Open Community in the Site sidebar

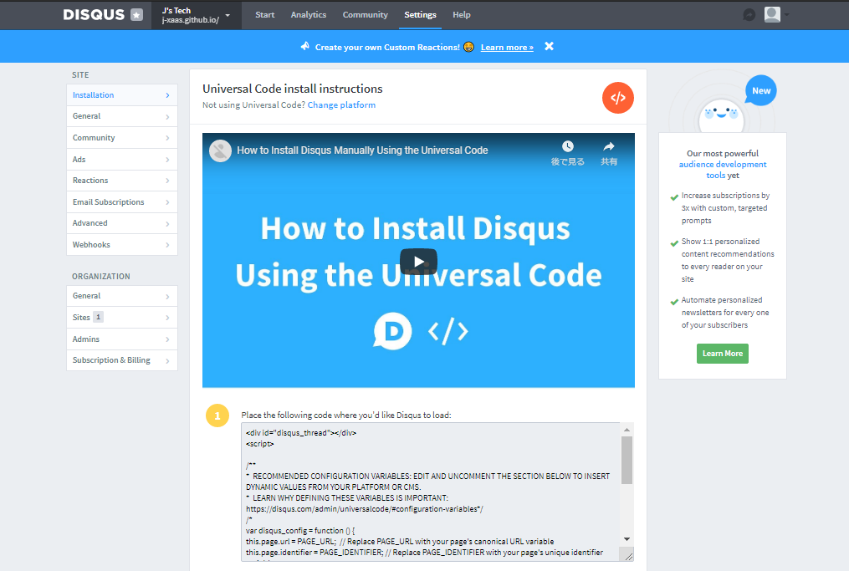(x=122, y=137)
